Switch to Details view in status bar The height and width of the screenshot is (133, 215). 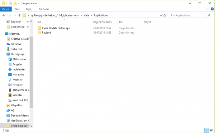(207, 130)
